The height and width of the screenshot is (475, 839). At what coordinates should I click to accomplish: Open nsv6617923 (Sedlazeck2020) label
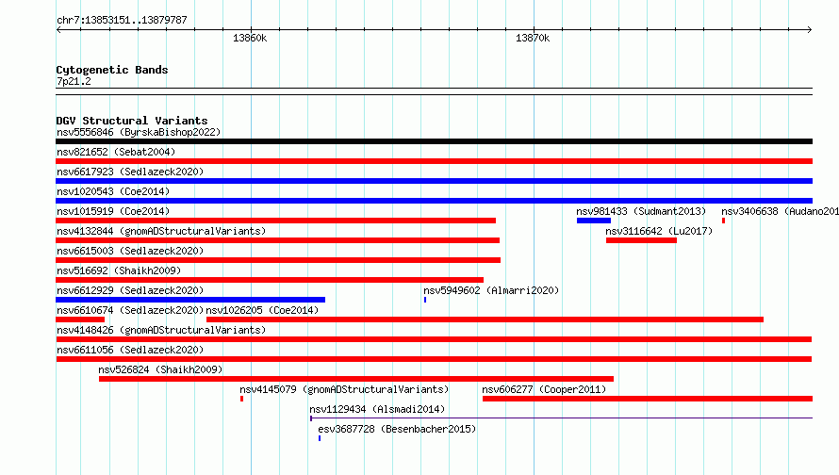point(130,172)
